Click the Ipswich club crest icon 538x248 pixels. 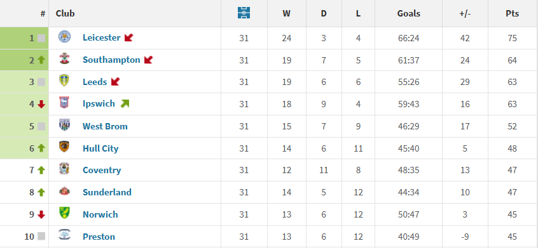(x=64, y=103)
